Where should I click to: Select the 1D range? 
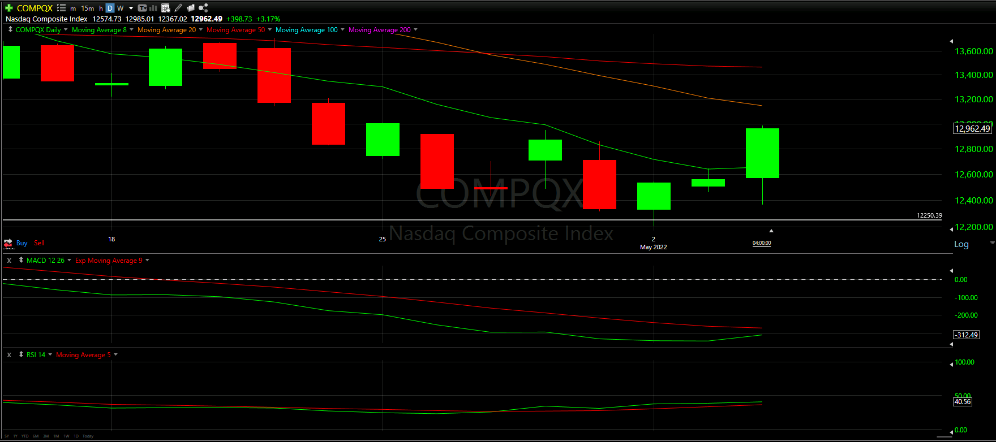tap(76, 436)
